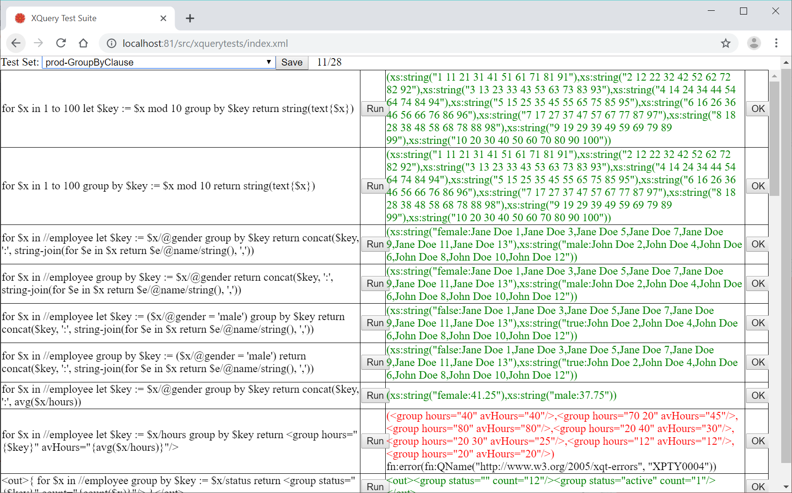Select the XQuery Test Suite tab
This screenshot has height=493, width=792.
91,18
